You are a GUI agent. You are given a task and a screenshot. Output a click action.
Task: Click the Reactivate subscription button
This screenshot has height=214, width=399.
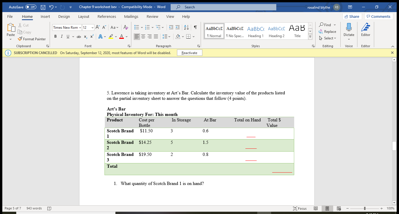[189, 53]
